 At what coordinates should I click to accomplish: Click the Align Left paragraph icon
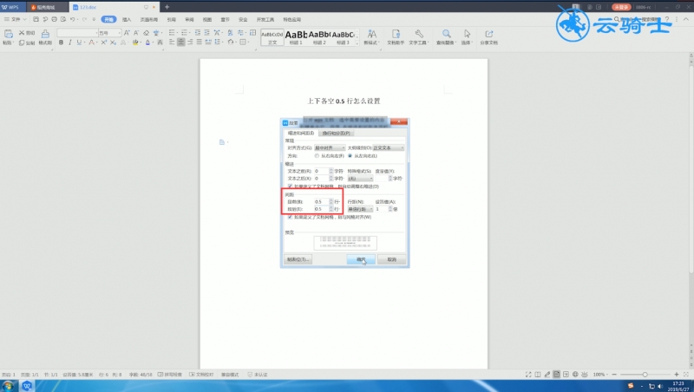pyautogui.click(x=172, y=42)
